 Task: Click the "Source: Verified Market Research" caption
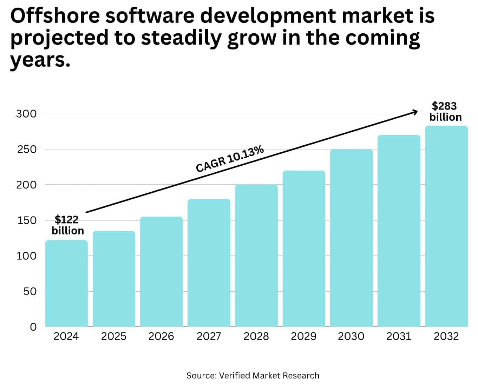pyautogui.click(x=253, y=376)
